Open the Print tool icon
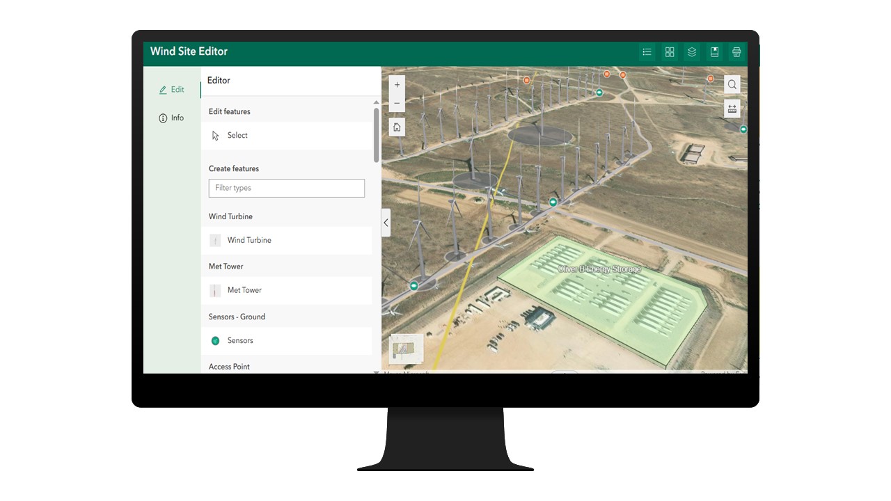Screen dimensions: 891x501 click(736, 51)
